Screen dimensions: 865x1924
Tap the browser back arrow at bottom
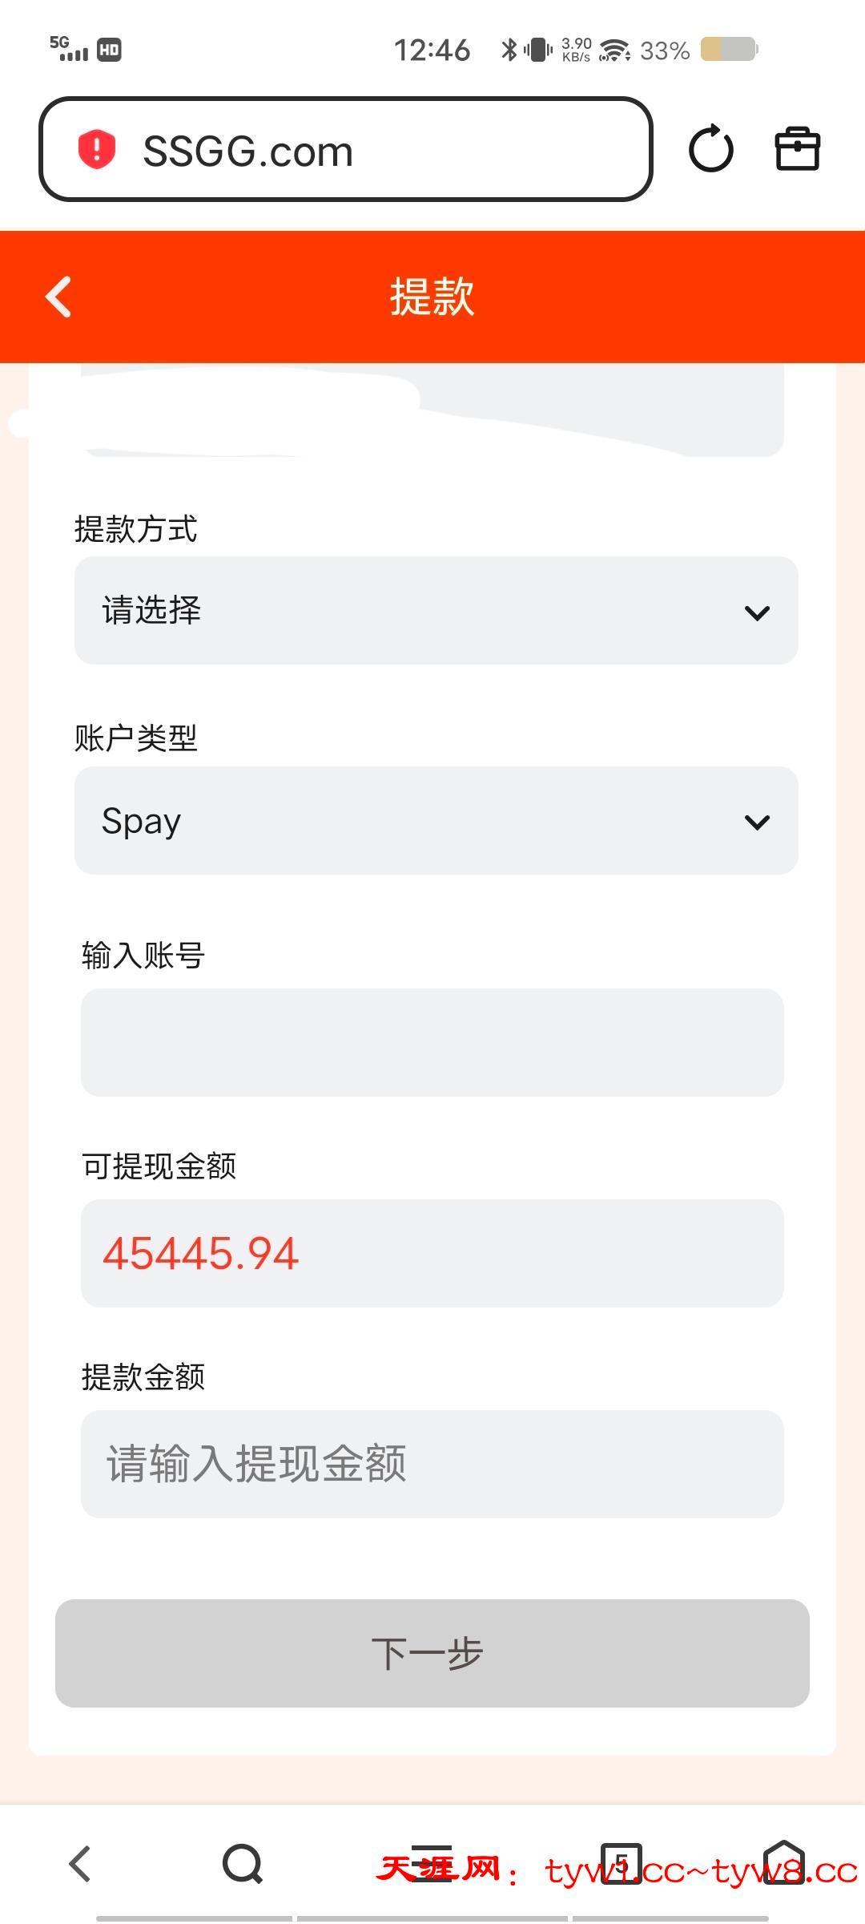click(x=80, y=1863)
